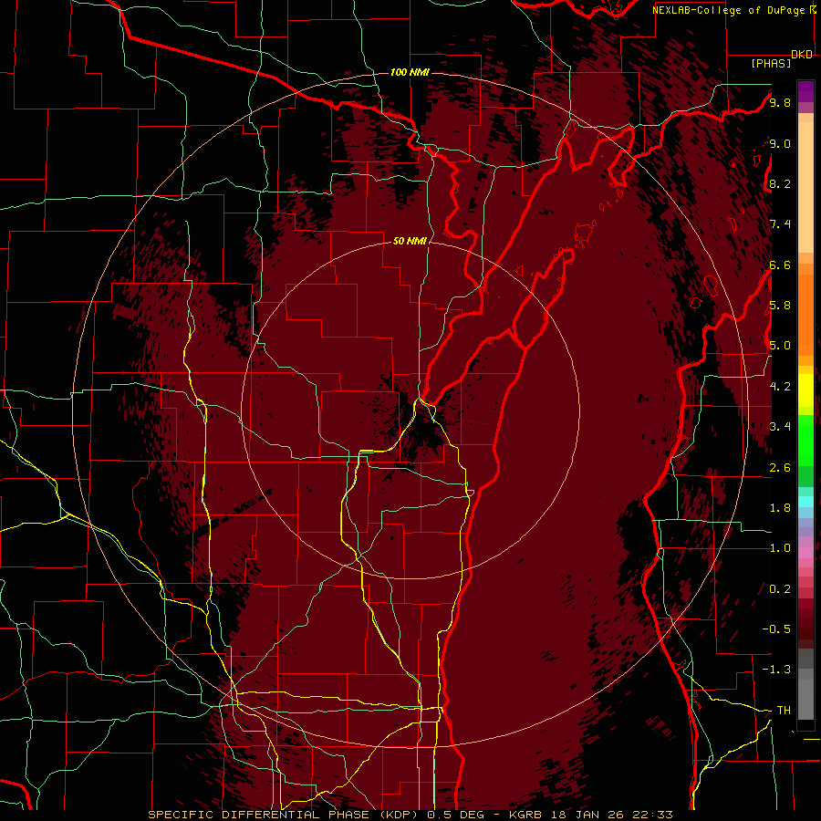The width and height of the screenshot is (821, 821).
Task: Click the "NEXLAB-College of DuPage" header text
Action: [730, 10]
